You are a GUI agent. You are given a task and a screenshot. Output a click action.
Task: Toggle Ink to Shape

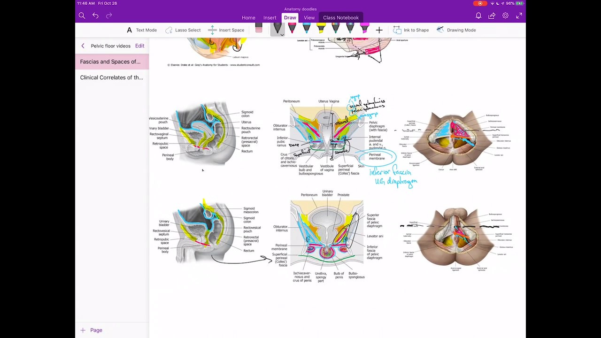pyautogui.click(x=411, y=30)
